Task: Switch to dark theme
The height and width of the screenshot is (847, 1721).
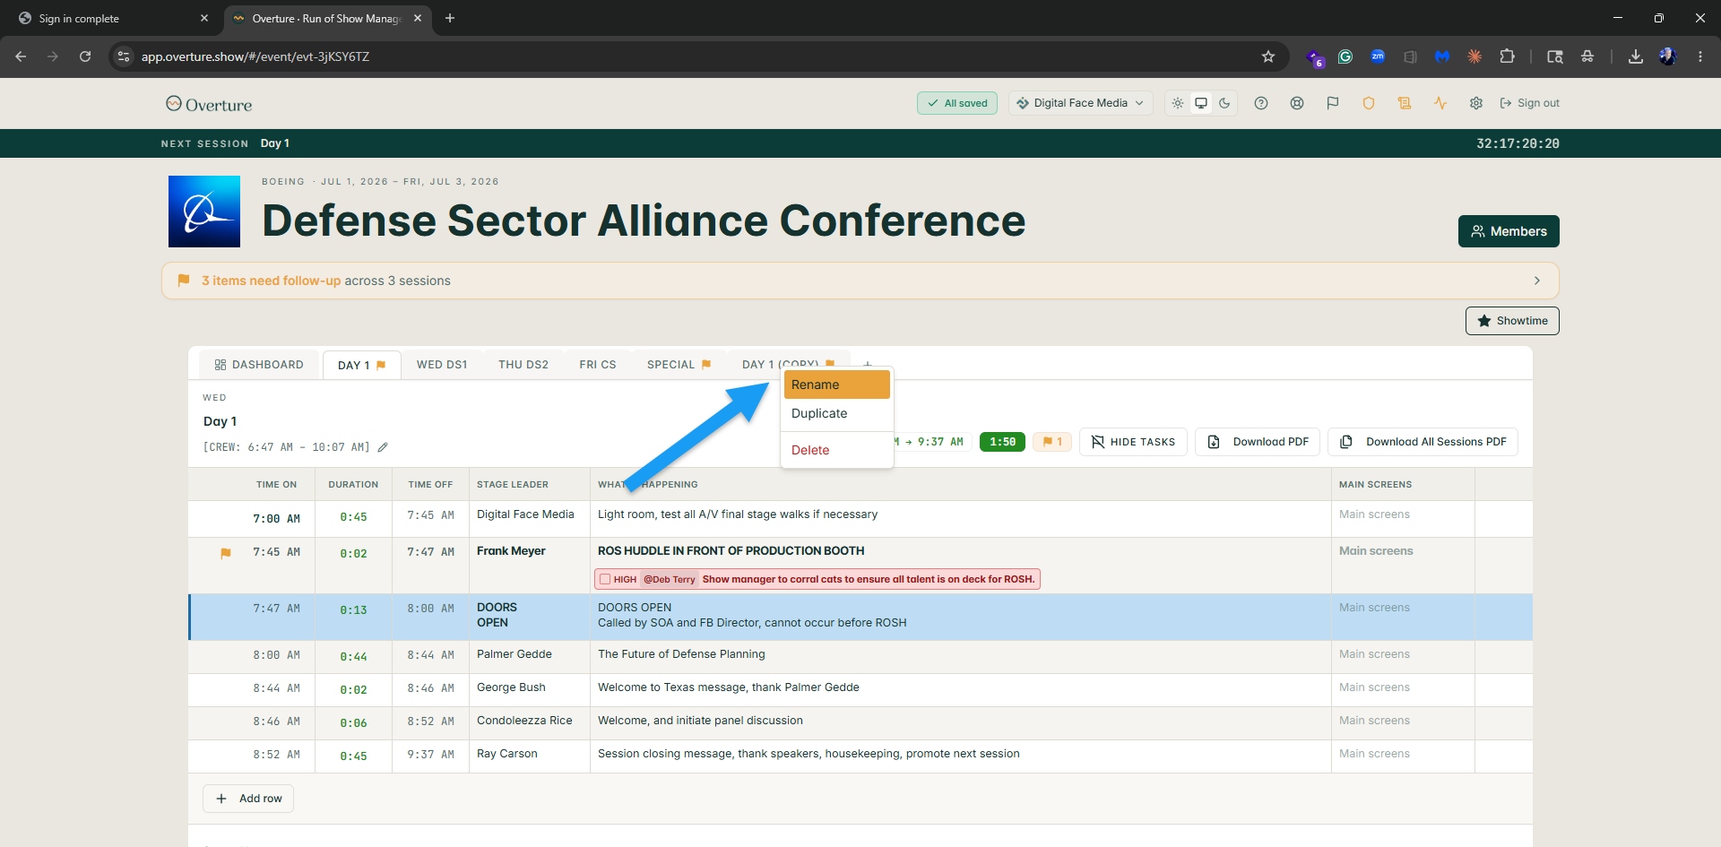Action: (1224, 103)
